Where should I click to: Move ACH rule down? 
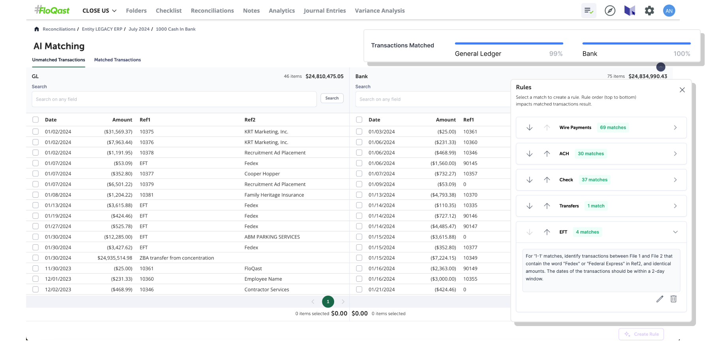(x=529, y=154)
